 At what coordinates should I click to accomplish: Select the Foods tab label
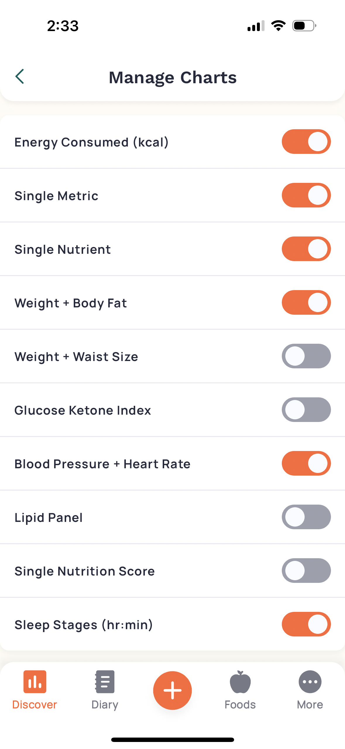240,704
